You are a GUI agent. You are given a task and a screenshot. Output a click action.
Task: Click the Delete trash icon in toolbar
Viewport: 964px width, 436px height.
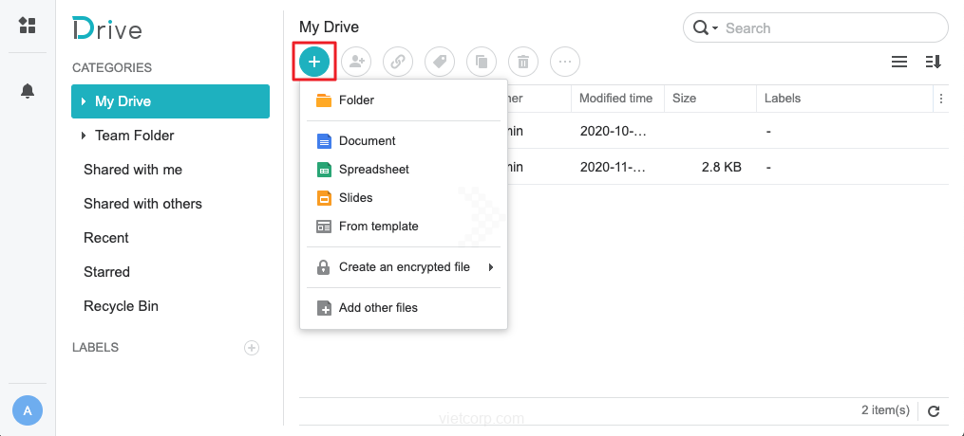point(523,63)
